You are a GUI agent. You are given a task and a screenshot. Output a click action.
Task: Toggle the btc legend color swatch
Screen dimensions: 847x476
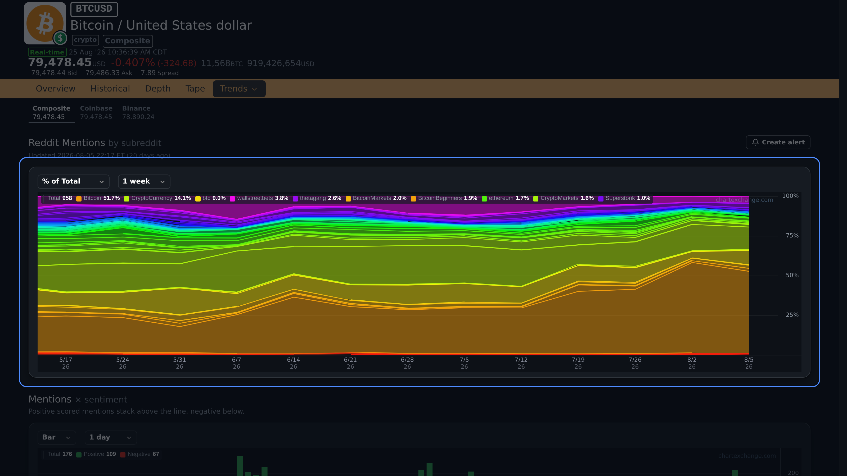pos(198,198)
